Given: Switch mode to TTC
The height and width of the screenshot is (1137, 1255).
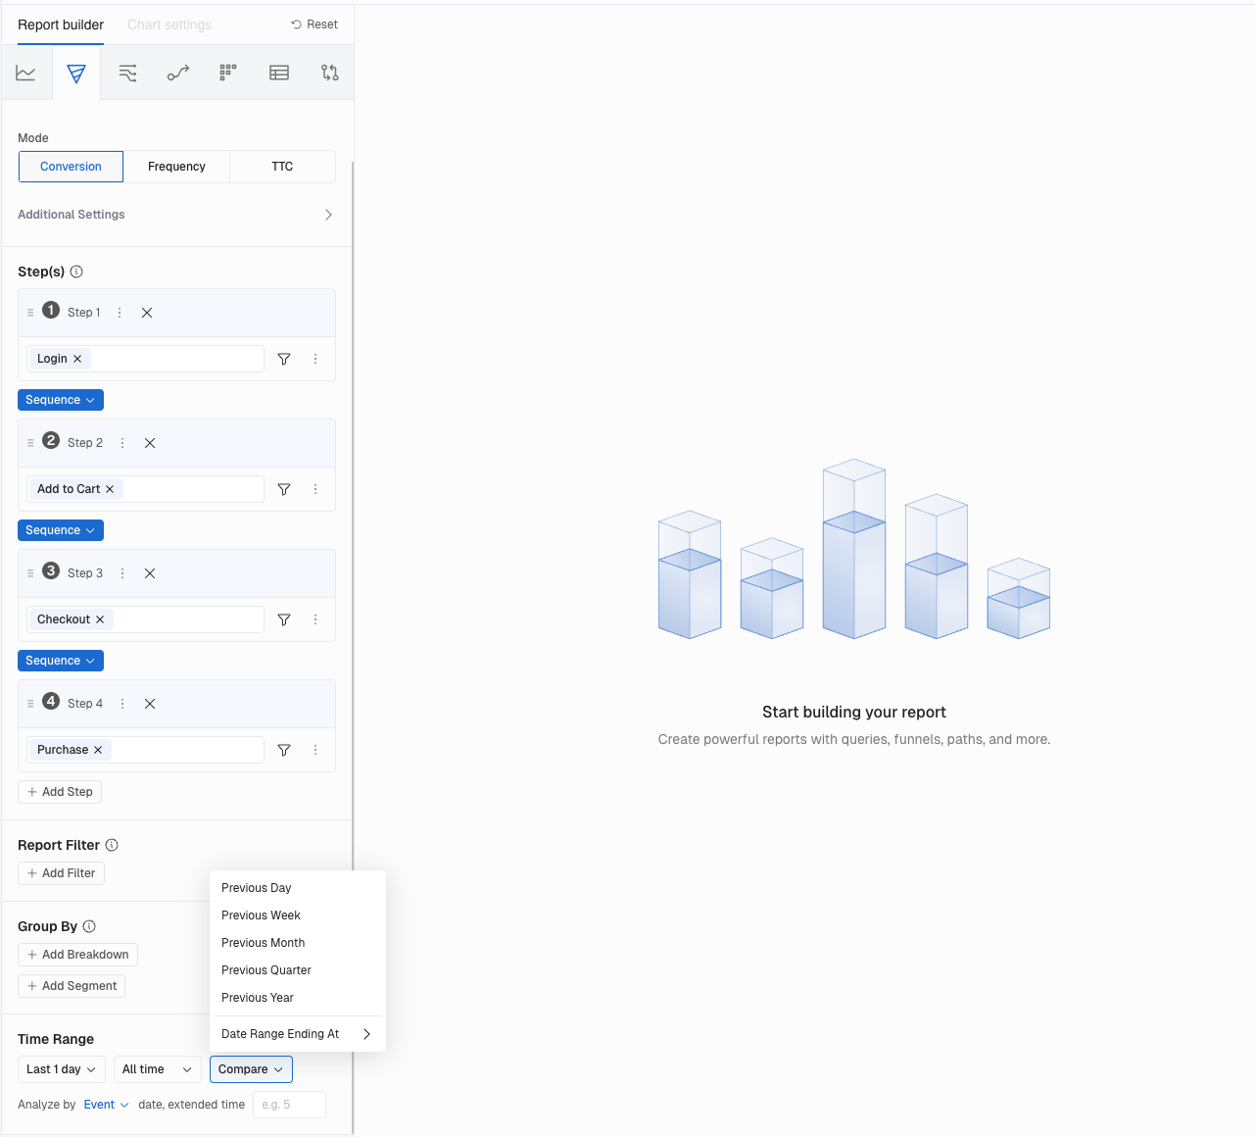Looking at the screenshot, I should pos(282,167).
